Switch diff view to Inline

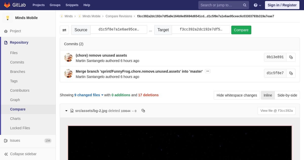[x=268, y=95]
